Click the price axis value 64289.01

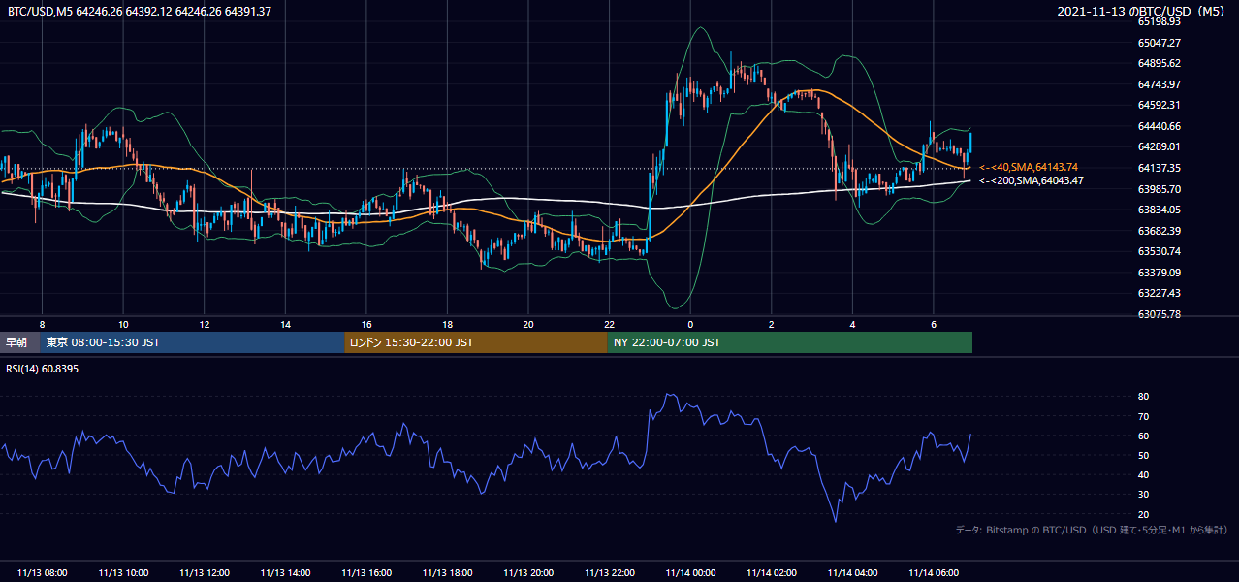coord(1159,146)
